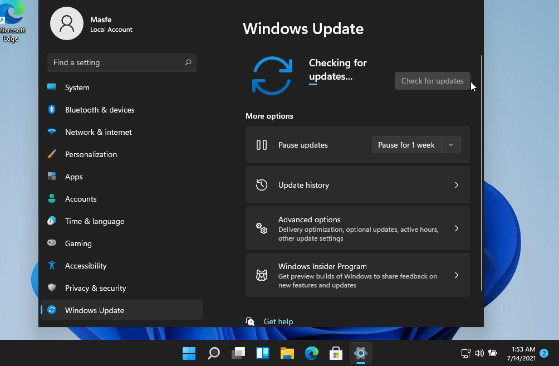559x366 pixels.
Task: Open Personalization settings
Action: tap(121, 154)
